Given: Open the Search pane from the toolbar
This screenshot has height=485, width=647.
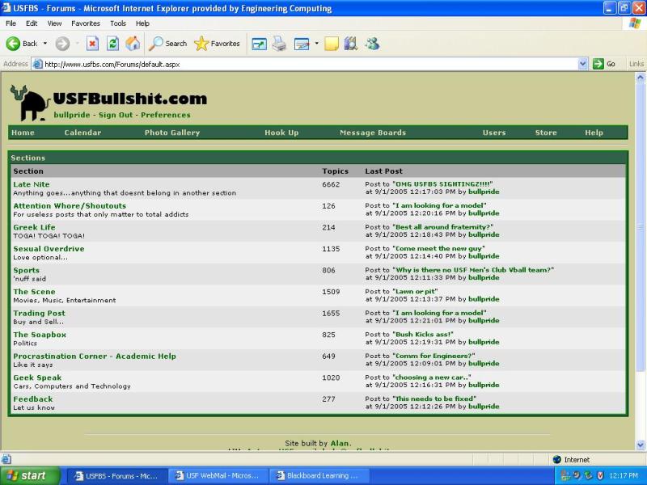Looking at the screenshot, I should coord(168,44).
